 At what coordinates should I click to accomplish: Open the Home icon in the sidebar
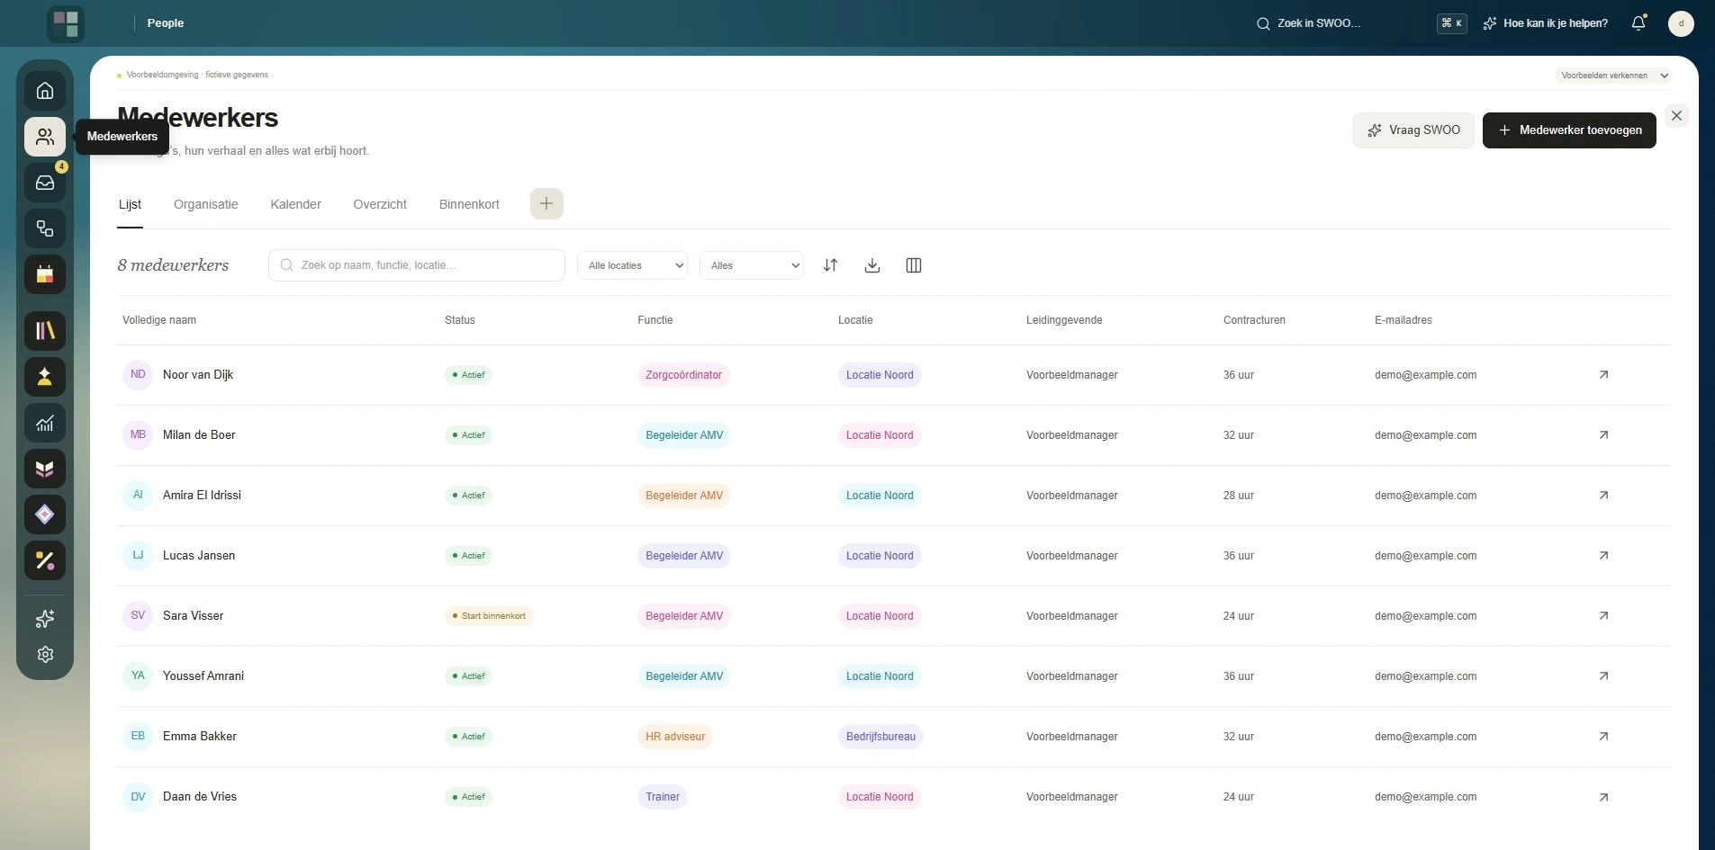click(45, 91)
